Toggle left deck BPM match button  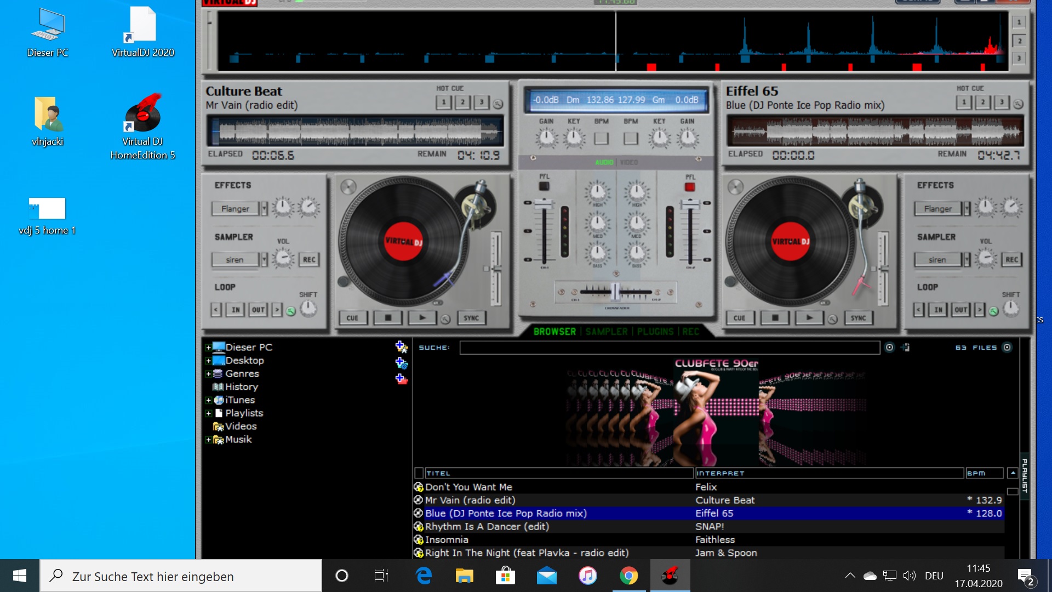602,138
